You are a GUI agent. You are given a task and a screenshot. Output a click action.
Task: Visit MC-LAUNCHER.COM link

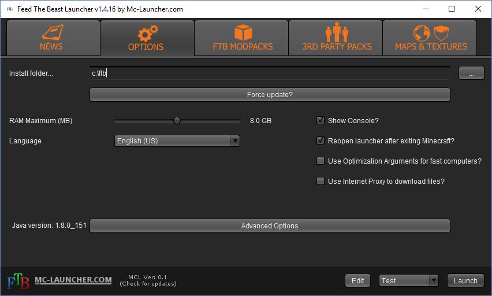73,280
